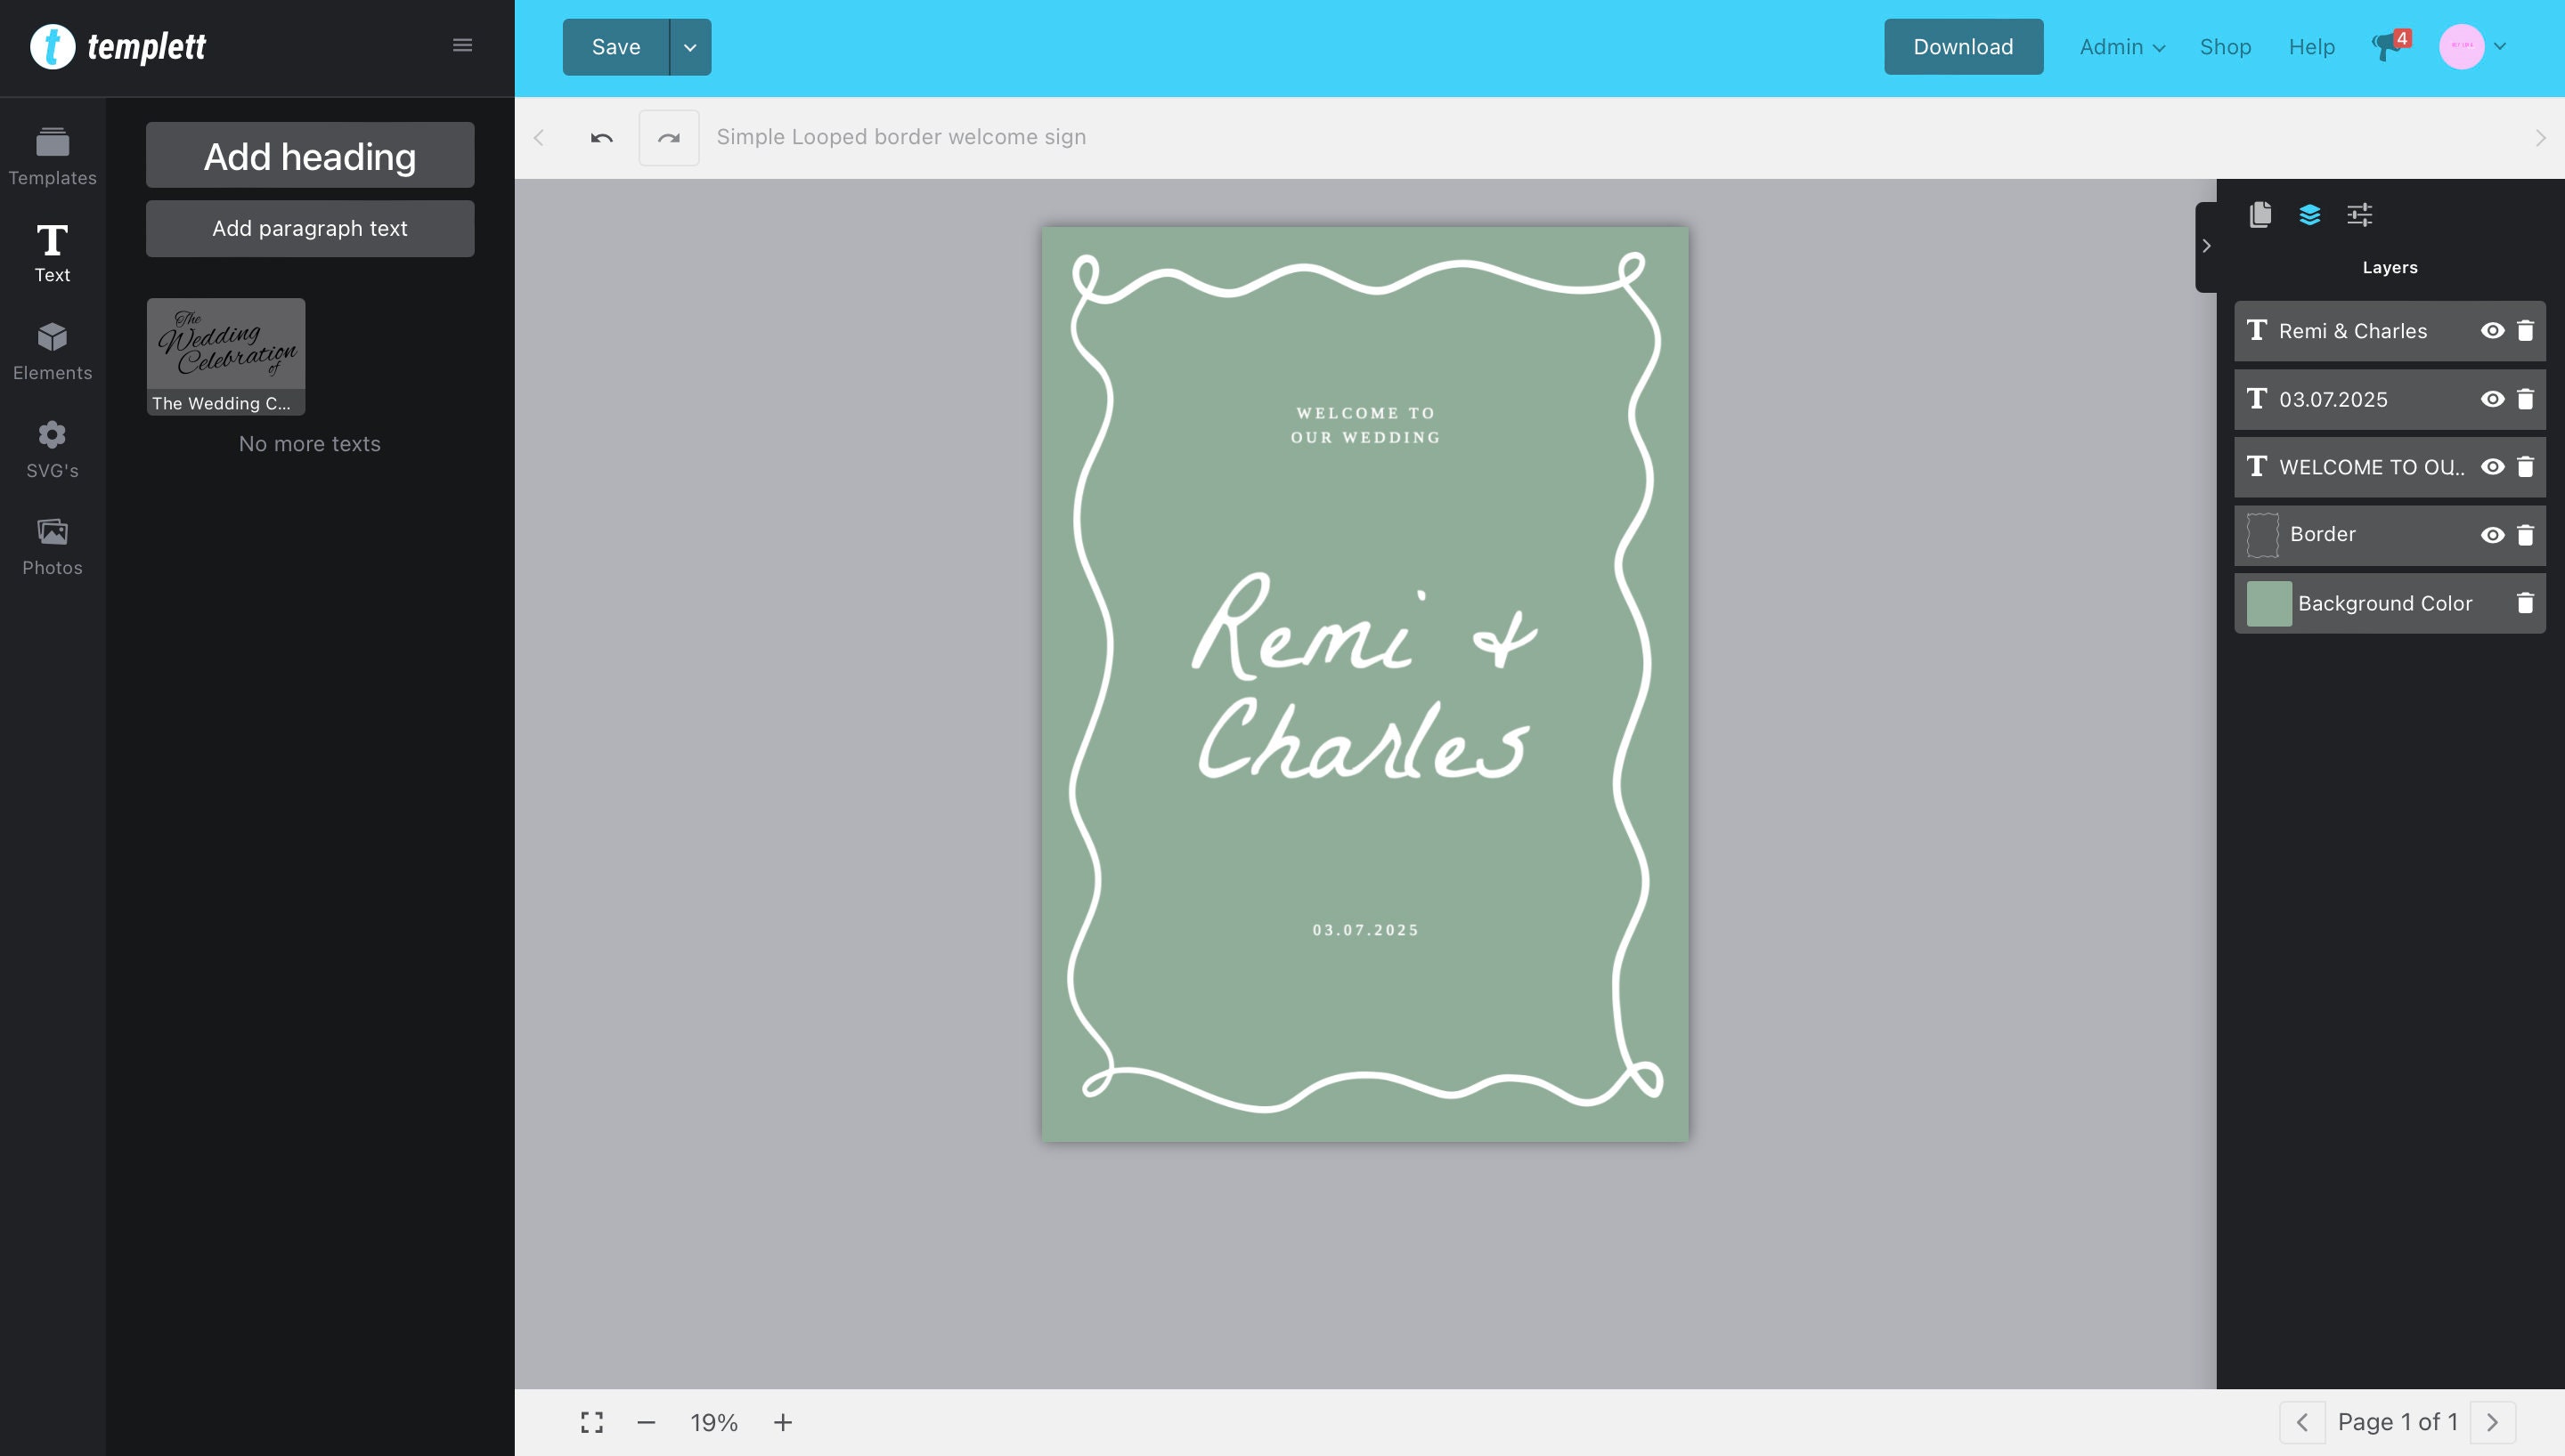Open the Help menu
The image size is (2565, 1456).
pos(2311,46)
